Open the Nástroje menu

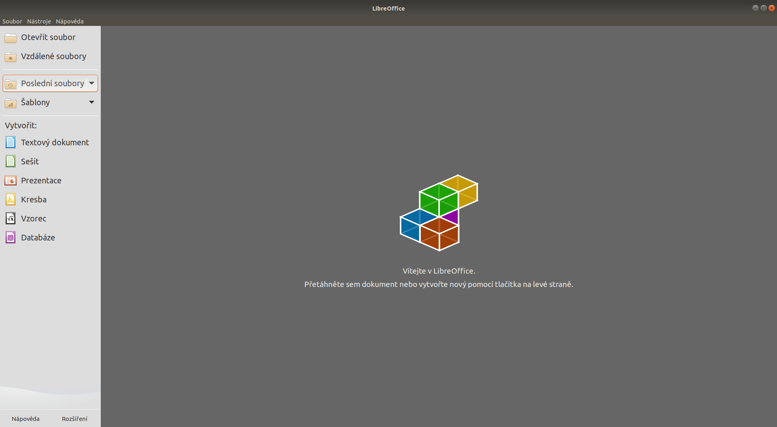(x=39, y=21)
